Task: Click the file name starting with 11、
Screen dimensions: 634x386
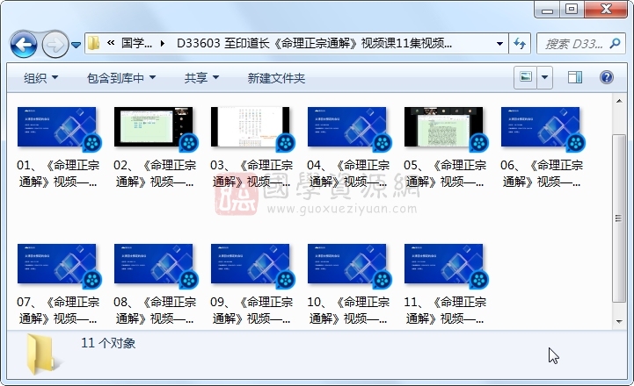Action: (x=444, y=311)
